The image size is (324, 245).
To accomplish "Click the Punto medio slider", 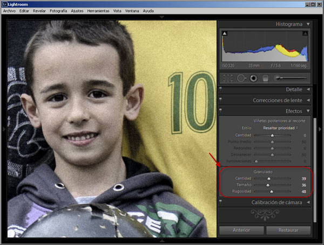I will [x=272, y=142].
